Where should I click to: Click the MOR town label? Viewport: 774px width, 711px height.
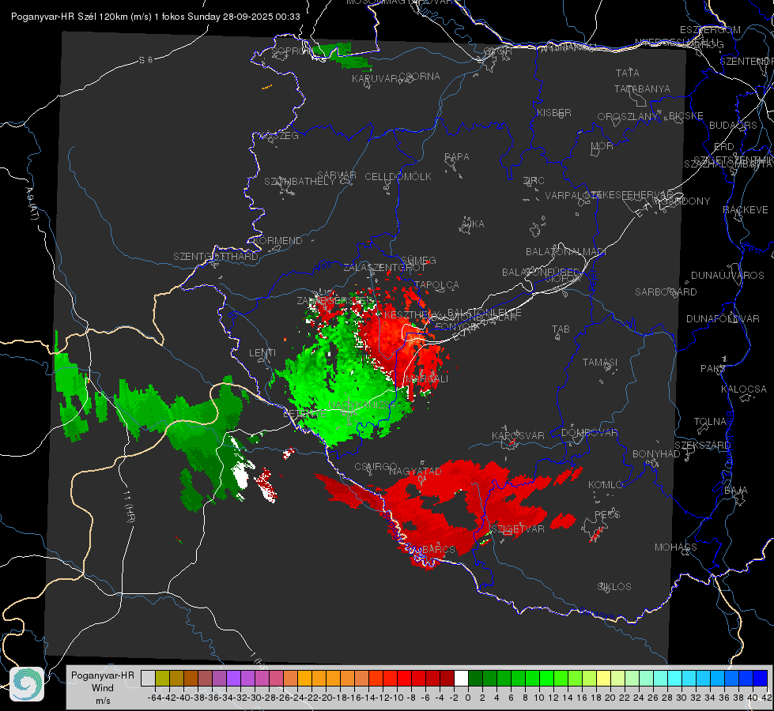(602, 146)
